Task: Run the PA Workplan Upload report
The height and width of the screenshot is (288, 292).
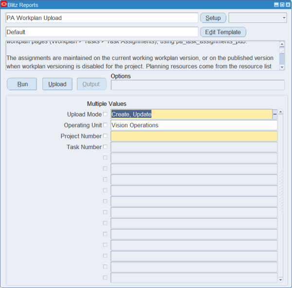Action: pos(22,84)
